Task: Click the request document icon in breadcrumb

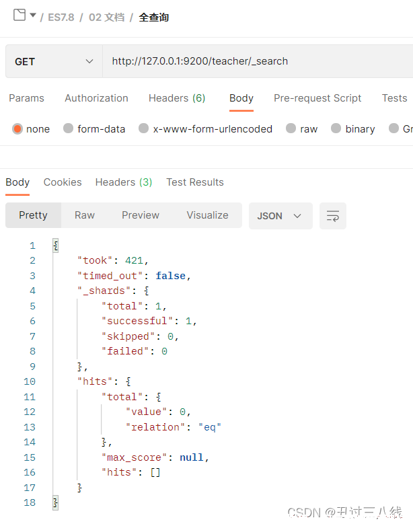Action: pos(20,15)
